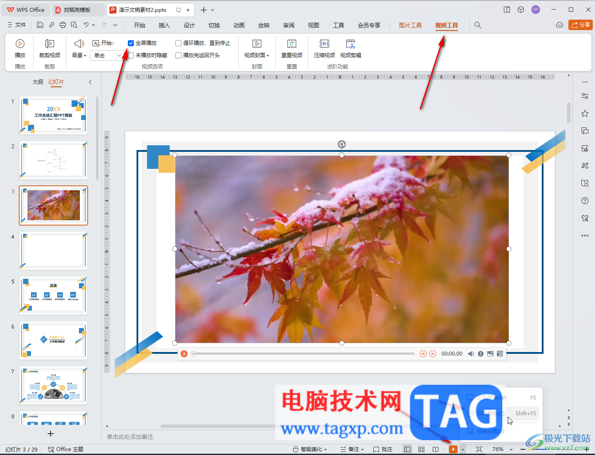Collapse the slide panel with left chevron
This screenshot has width=595, height=455.
tap(90, 82)
